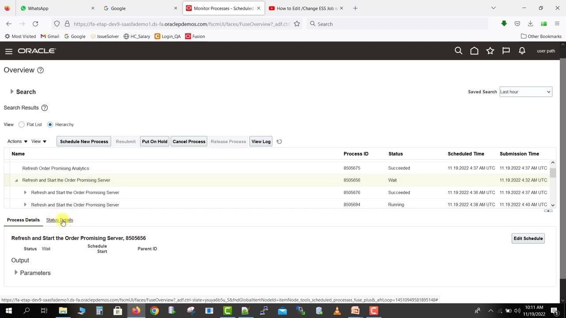The image size is (566, 318).
Task: Click the Overview help question icon
Action: point(40,70)
